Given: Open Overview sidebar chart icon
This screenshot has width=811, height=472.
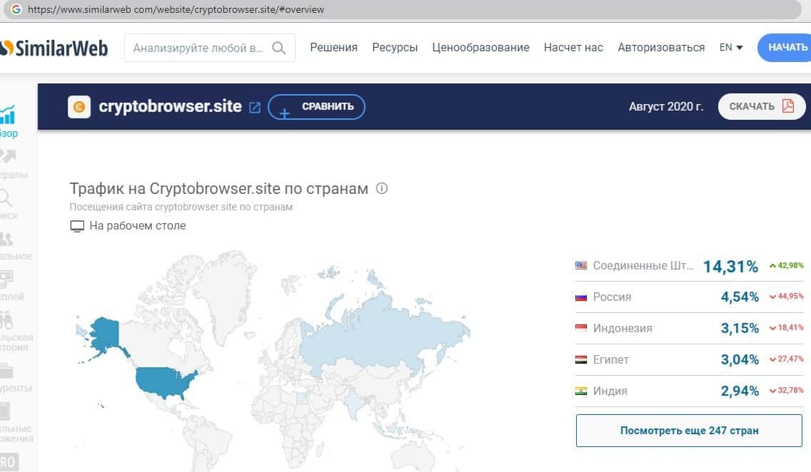Looking at the screenshot, I should 8,115.
